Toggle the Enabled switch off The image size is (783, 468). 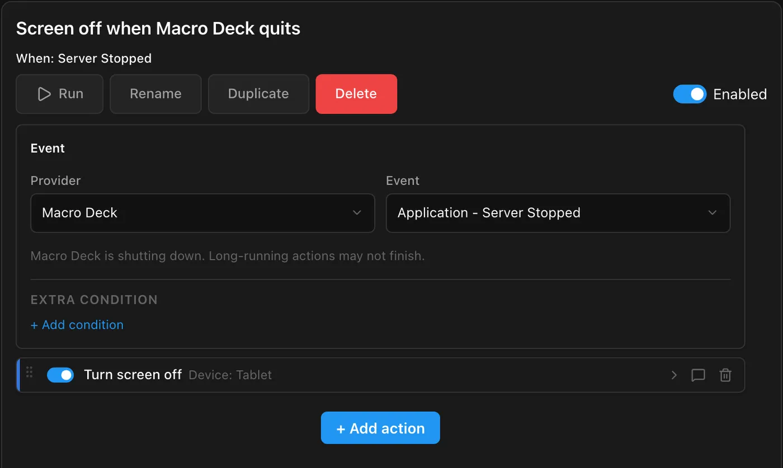tap(690, 94)
